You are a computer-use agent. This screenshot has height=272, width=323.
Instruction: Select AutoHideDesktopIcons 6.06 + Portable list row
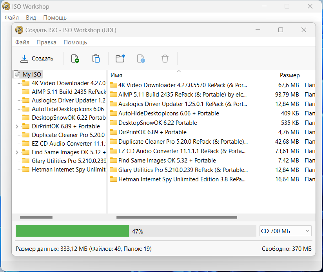tap(212, 113)
